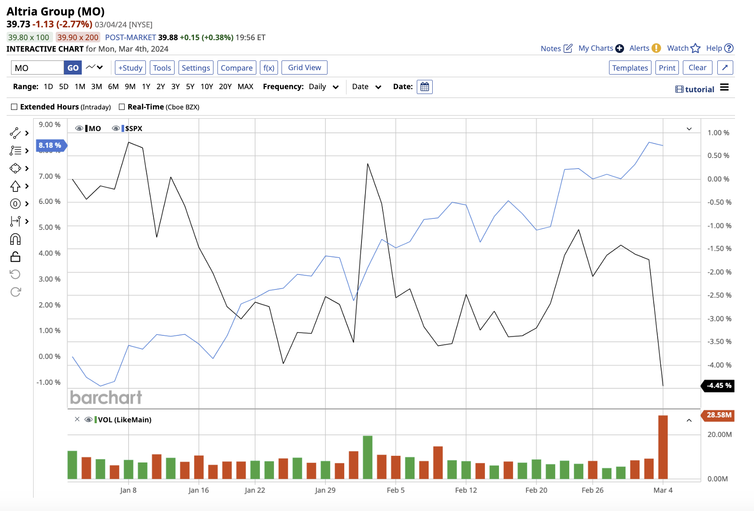Click the Watch star icon

coord(695,48)
